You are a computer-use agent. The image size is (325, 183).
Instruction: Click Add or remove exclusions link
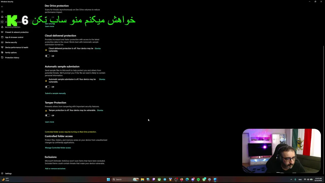click(x=55, y=169)
